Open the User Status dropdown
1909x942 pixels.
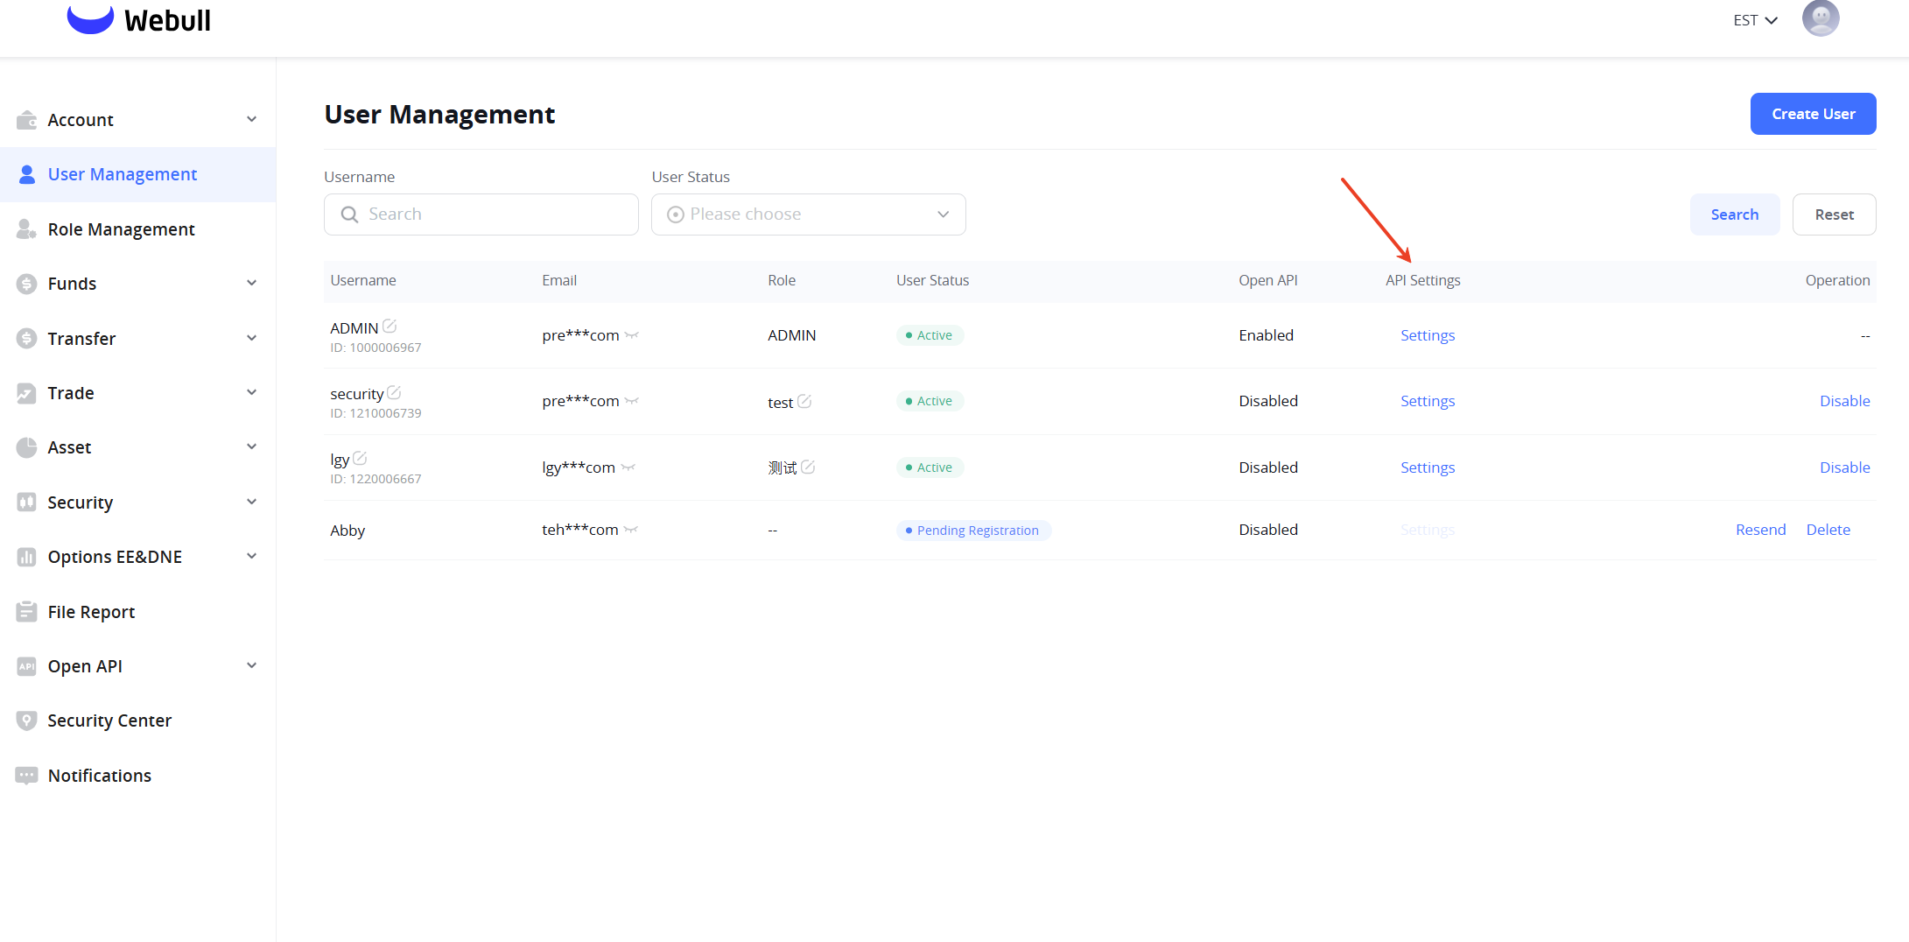coord(808,214)
